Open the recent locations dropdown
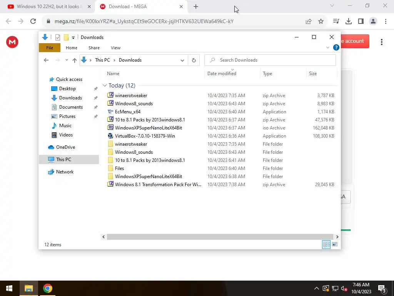This screenshot has width=394, height=296. [67, 60]
